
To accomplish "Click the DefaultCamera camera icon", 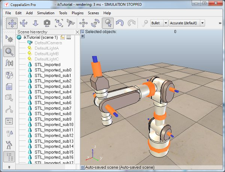I will point(30,42).
